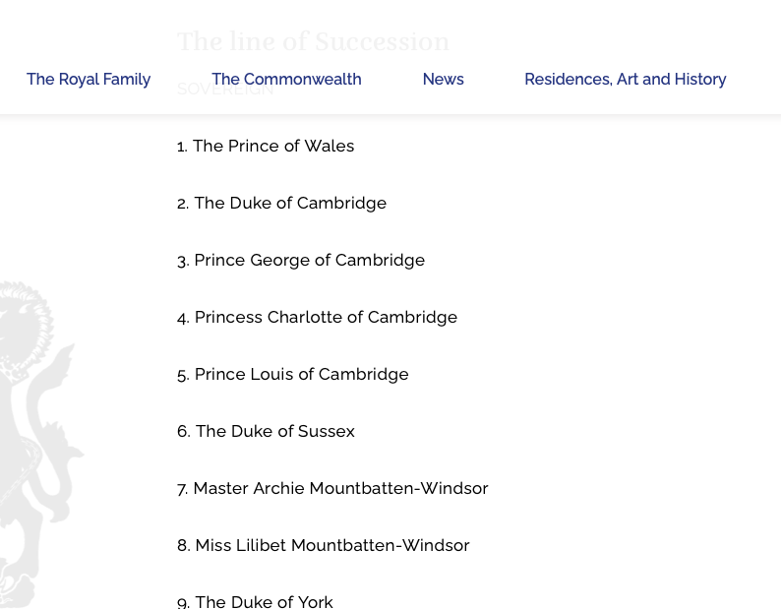Click the number 1 list marker
This screenshot has width=781, height=609.
click(182, 147)
